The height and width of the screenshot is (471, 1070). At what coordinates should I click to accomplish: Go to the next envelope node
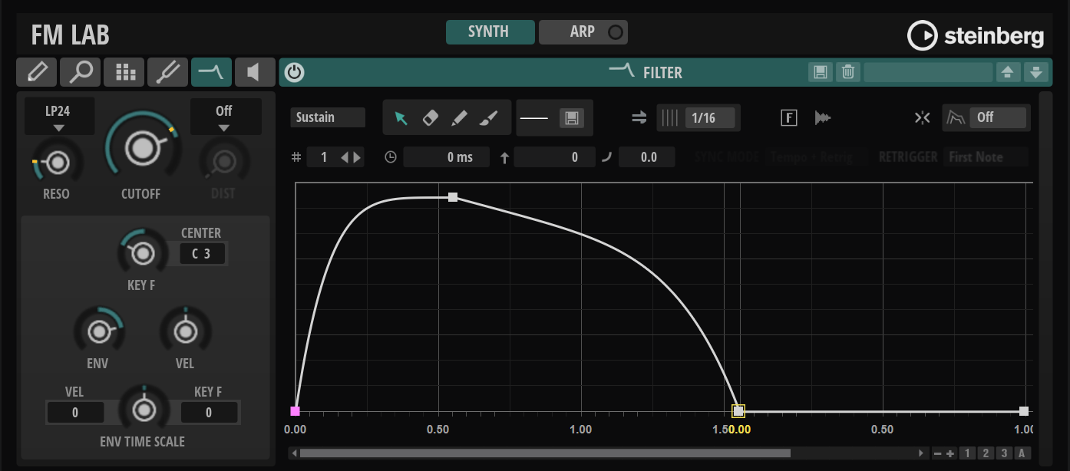click(356, 157)
